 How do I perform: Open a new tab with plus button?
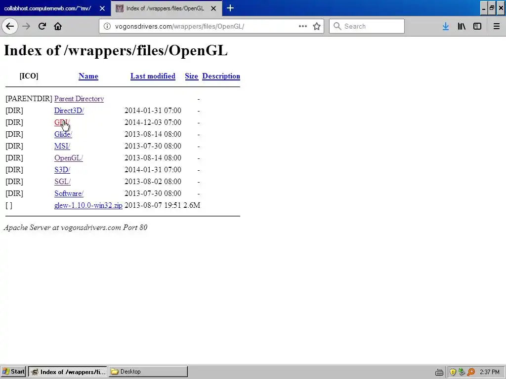(230, 8)
